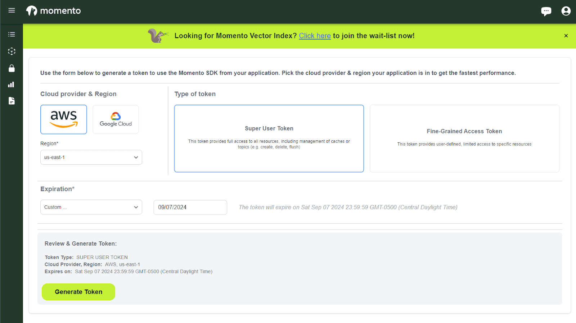Viewport: 576px width, 323px height.
Task: Expand the Custom expiration dropdown
Action: click(x=91, y=207)
